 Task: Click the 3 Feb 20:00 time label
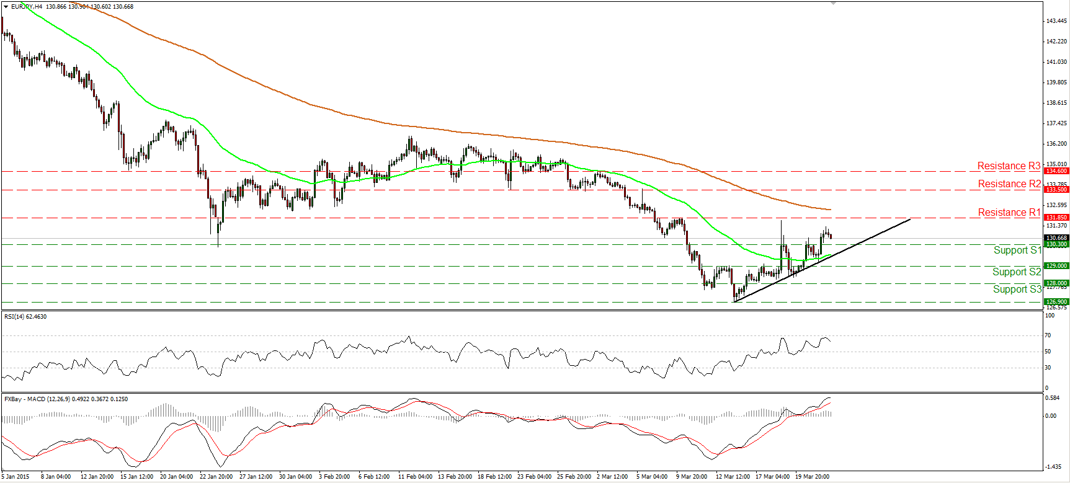coord(335,477)
